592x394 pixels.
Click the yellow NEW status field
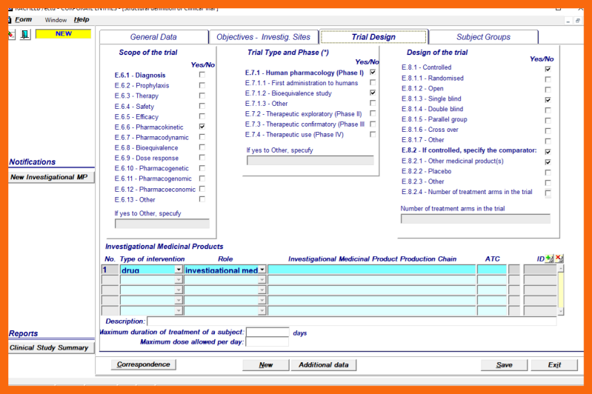point(64,34)
